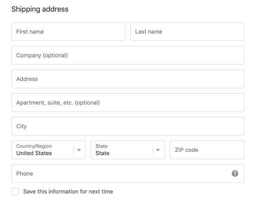Click the "First name" placeholder text

[30, 32]
